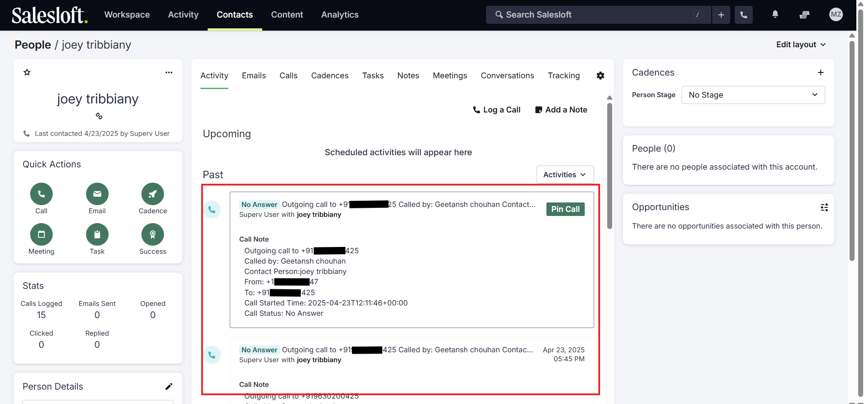Click the Cadence quick action icon
Image resolution: width=864 pixels, height=404 pixels.
tap(153, 194)
